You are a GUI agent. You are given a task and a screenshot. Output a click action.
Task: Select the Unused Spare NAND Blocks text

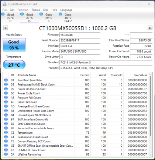(34, 115)
